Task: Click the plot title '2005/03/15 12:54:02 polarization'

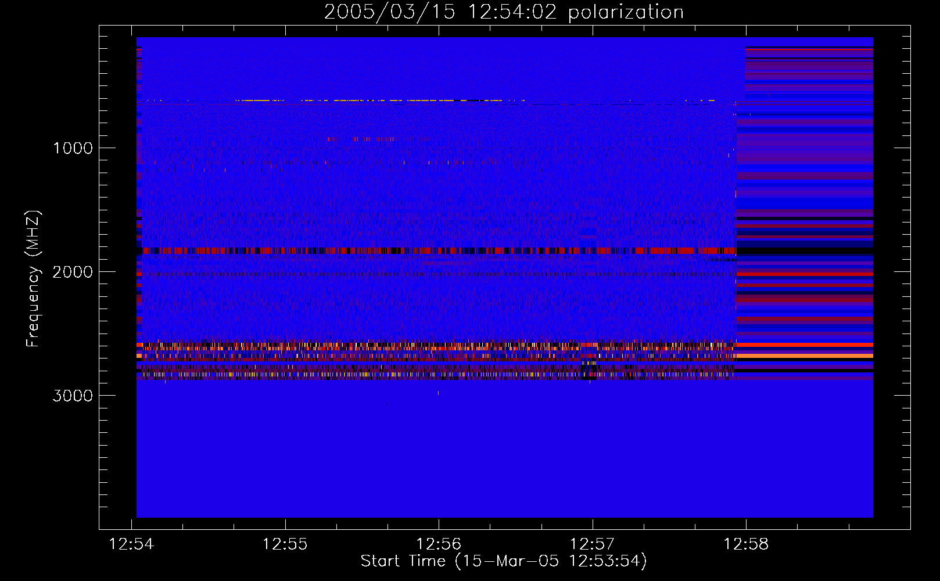Action: pos(504,12)
